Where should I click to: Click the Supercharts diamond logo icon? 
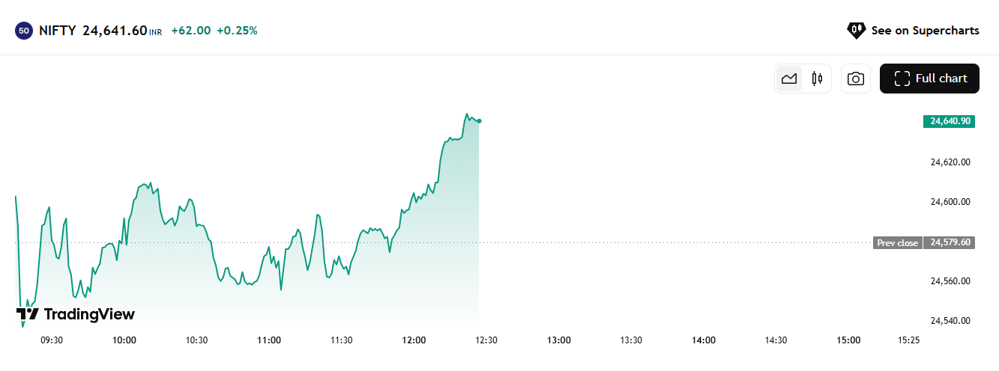pos(856,31)
